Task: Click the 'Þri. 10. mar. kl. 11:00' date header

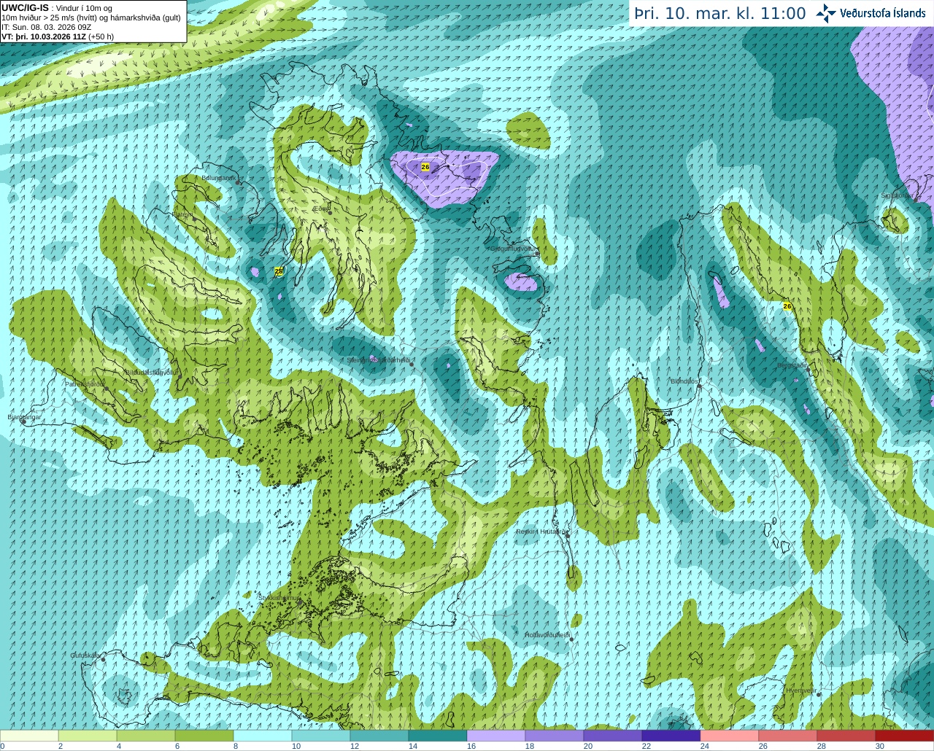Action: pos(719,13)
